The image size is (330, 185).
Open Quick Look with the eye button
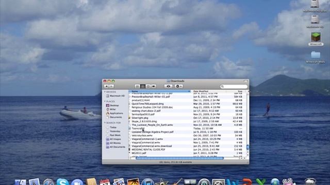(168, 86)
